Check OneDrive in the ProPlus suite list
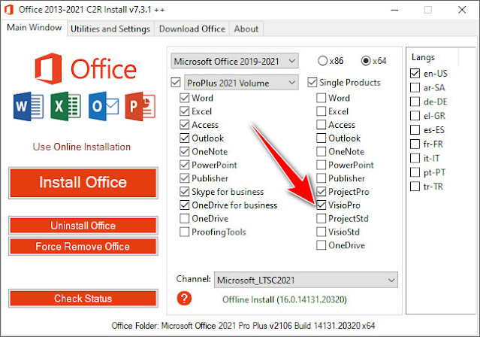This screenshot has width=480, height=337. point(184,219)
